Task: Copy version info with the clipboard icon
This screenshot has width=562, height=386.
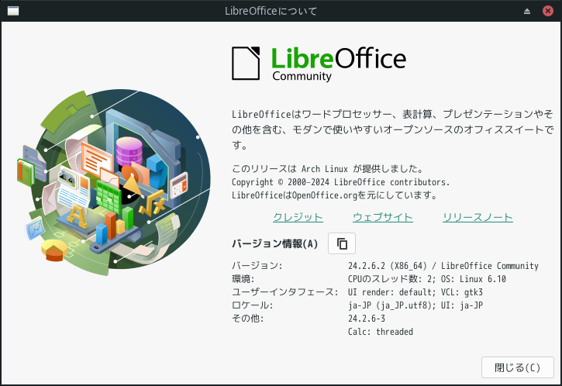Action: (342, 243)
